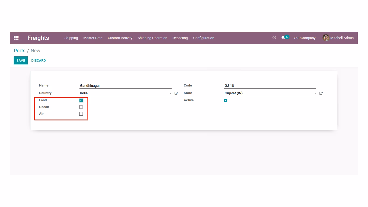This screenshot has width=368, height=207.
Task: Toggle the Active checkbox
Action: [x=226, y=100]
